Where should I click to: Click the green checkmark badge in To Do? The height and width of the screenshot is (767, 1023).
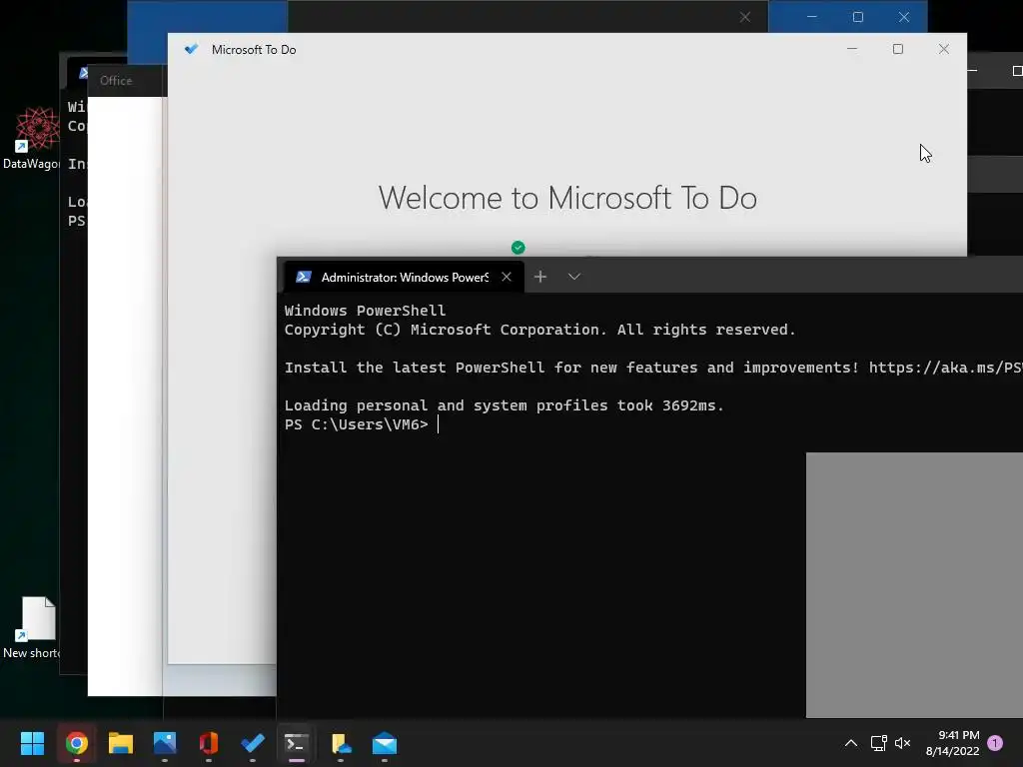(518, 248)
